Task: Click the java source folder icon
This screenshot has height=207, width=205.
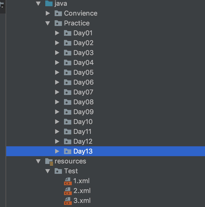Action: [49, 4]
